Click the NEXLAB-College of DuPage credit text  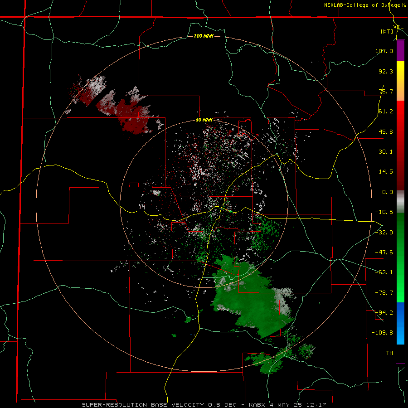tap(363, 5)
